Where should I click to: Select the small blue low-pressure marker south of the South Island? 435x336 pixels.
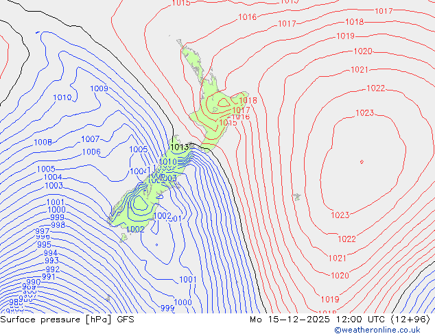coord(156,245)
